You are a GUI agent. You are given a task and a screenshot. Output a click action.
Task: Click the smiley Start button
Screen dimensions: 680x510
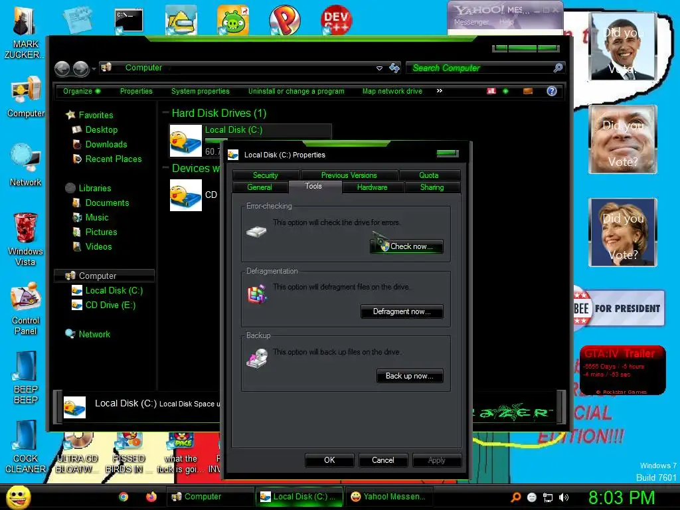[18, 497]
